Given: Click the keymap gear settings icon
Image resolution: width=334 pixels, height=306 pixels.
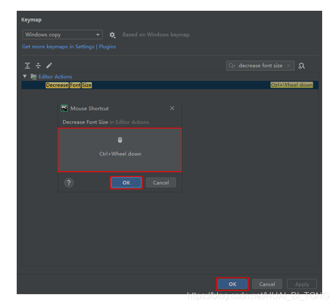Looking at the screenshot, I should [112, 35].
